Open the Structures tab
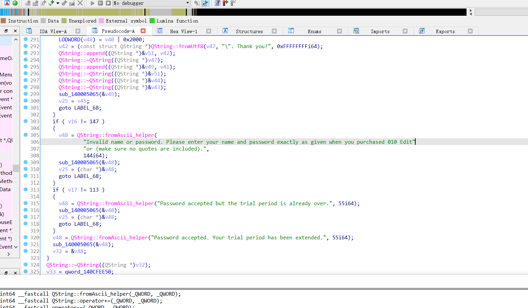Image resolution: width=528 pixels, height=308 pixels. (249, 31)
